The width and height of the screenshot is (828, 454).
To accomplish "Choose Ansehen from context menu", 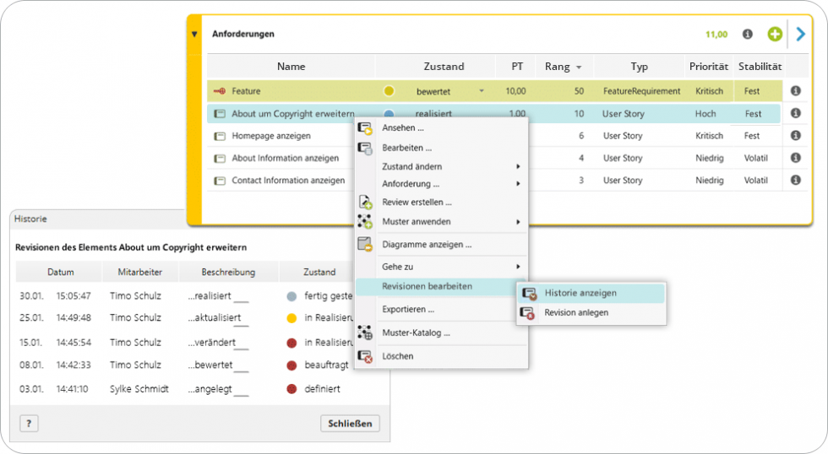I will point(402,128).
